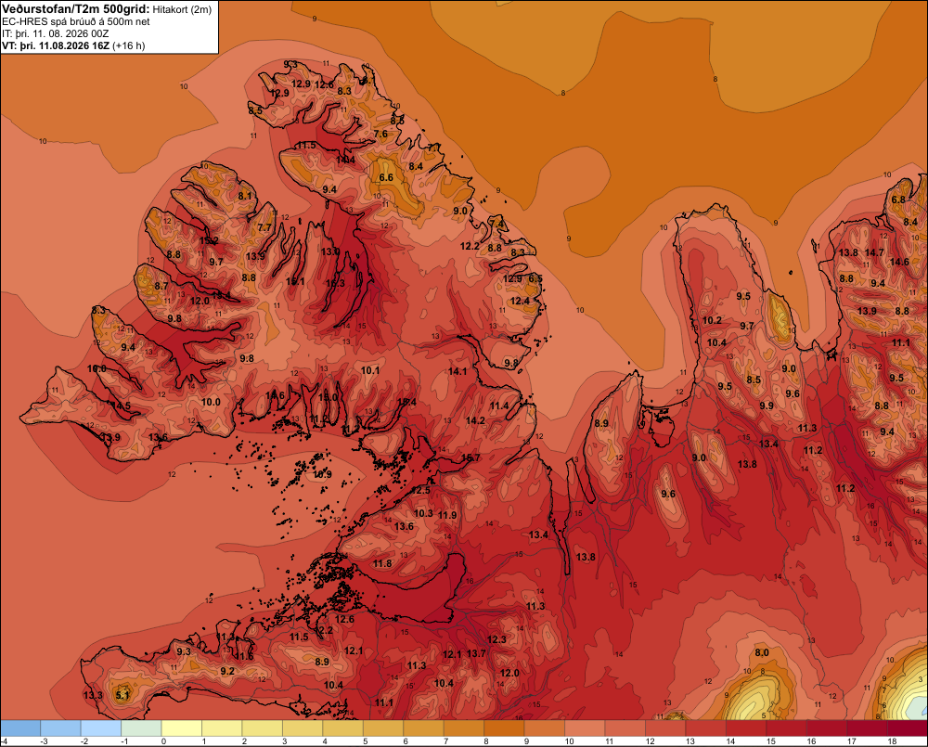928x747 pixels.
Task: Click the 14.1 temperature value
Action: tap(458, 372)
